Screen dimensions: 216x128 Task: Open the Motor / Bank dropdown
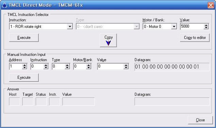[x=160, y=26]
